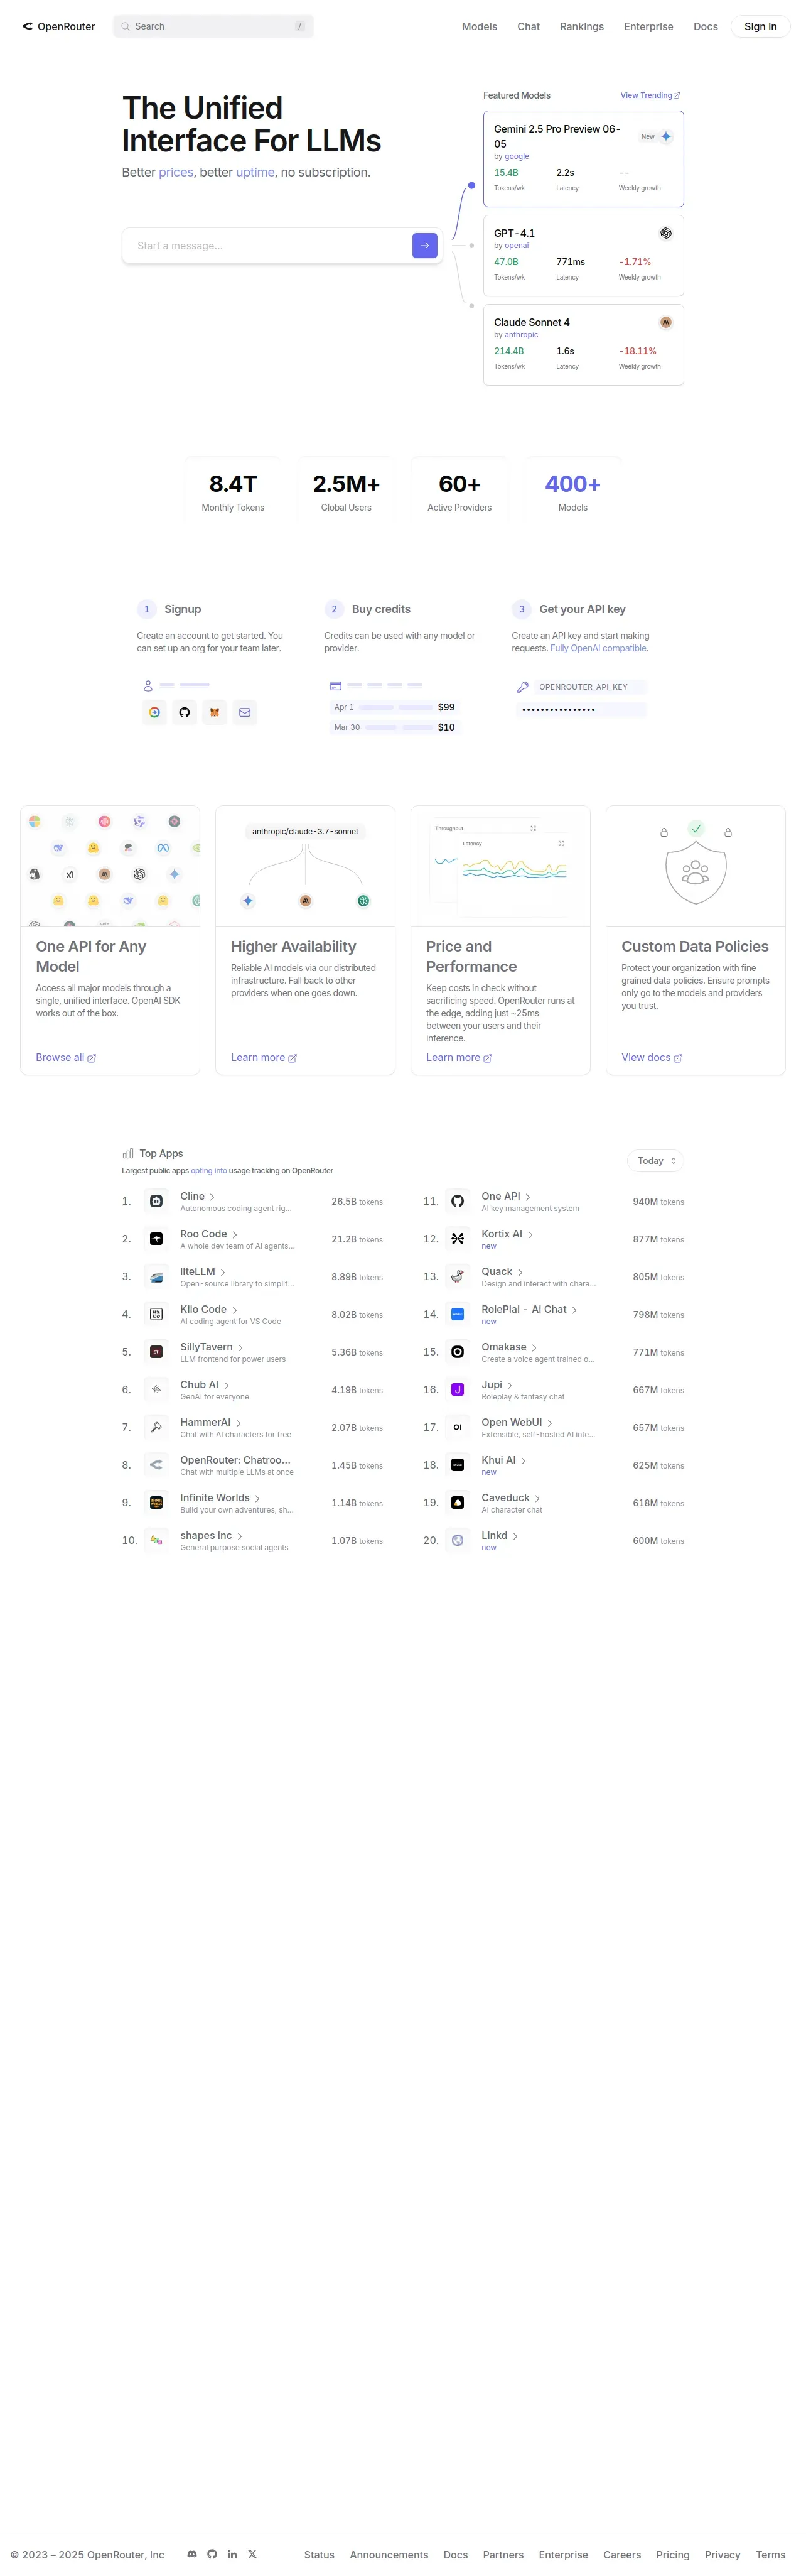Click the Cline app icon
Viewport: 806px width, 2576px height.
coord(156,1201)
